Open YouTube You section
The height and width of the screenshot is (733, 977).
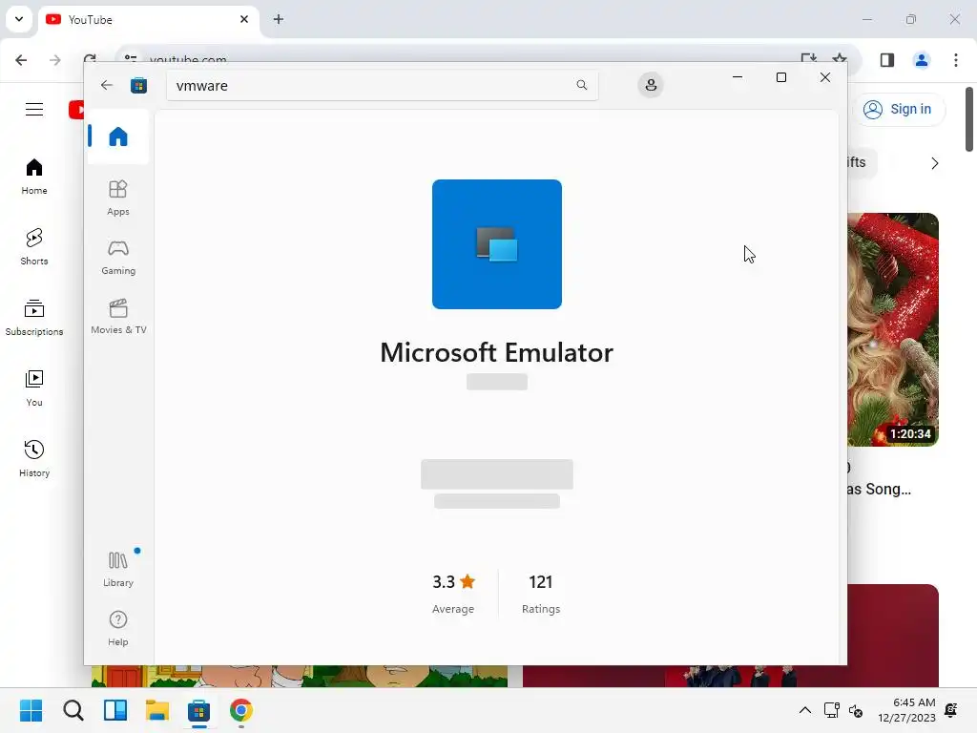tap(34, 387)
